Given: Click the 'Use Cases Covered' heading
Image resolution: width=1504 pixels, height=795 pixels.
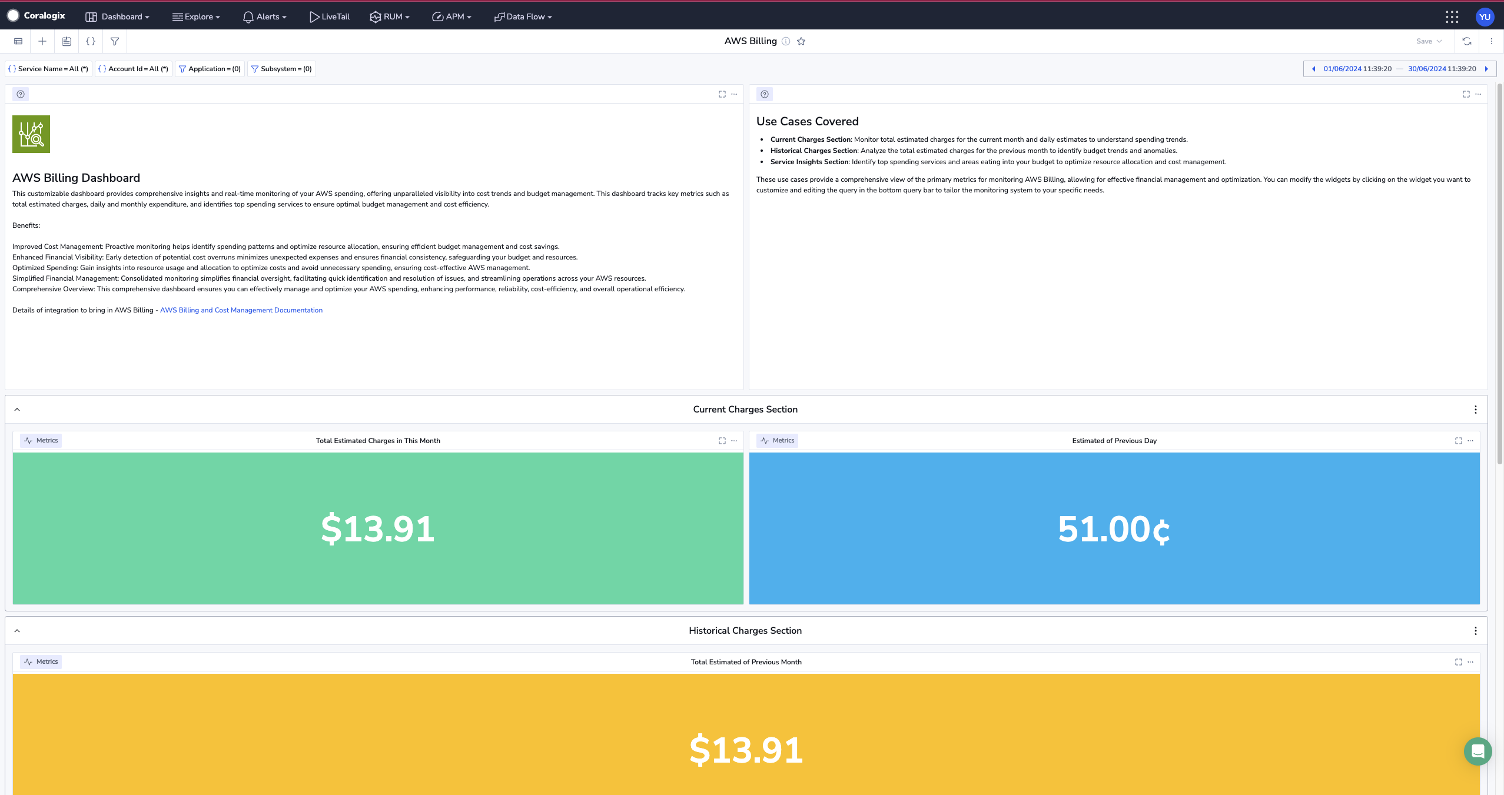Looking at the screenshot, I should [808, 121].
